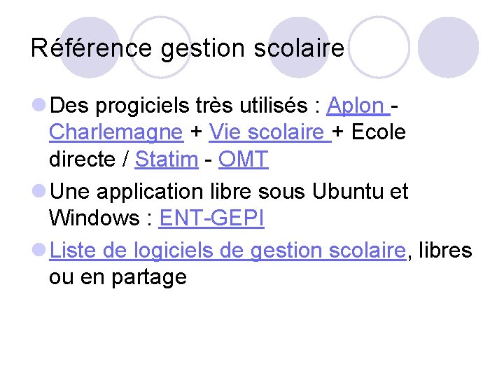
Task: Select the outlined circle right of the title
Action: [x=379, y=48]
